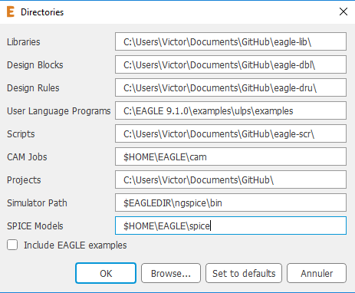Close the Directories dialog

(x=343, y=12)
